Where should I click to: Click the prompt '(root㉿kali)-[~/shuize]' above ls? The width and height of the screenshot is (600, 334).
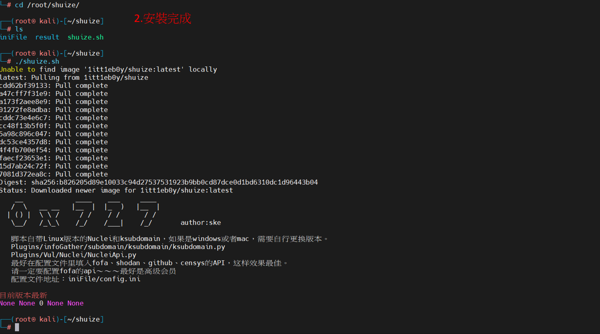tap(52, 21)
